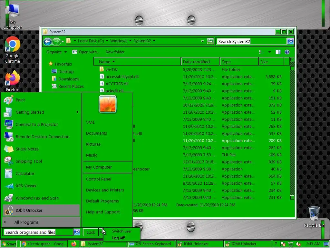This screenshot has height=248, width=330.
Task: Click the Lock button
Action: point(91,232)
